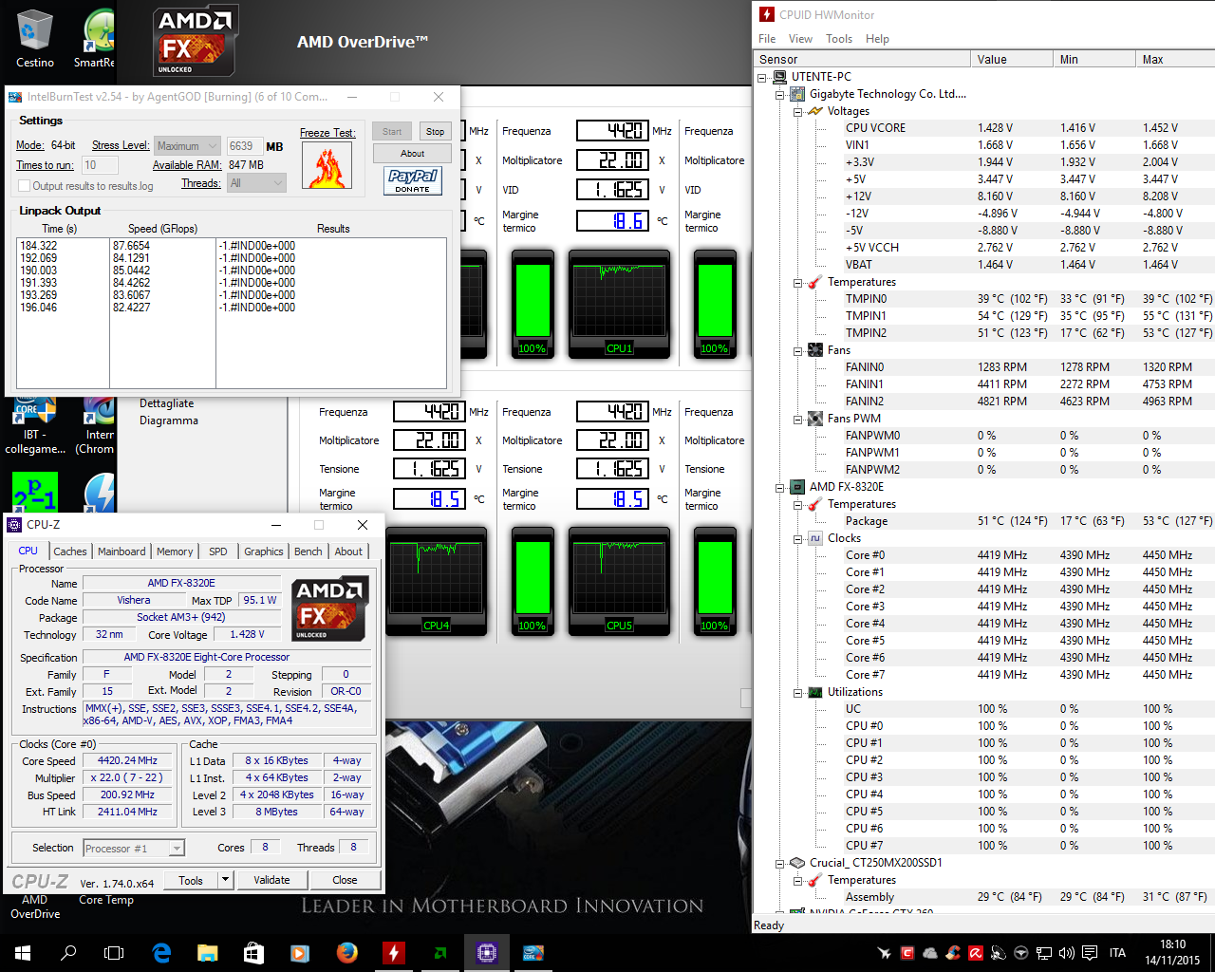Collapse the Utilizations section expander
1215x972 pixels.
click(x=798, y=692)
